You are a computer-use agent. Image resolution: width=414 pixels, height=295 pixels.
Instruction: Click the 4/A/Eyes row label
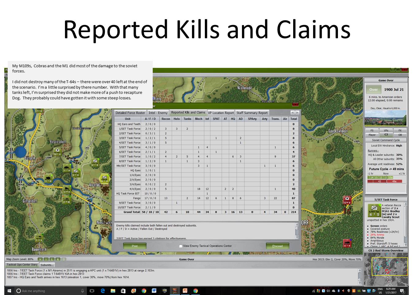point(135,189)
